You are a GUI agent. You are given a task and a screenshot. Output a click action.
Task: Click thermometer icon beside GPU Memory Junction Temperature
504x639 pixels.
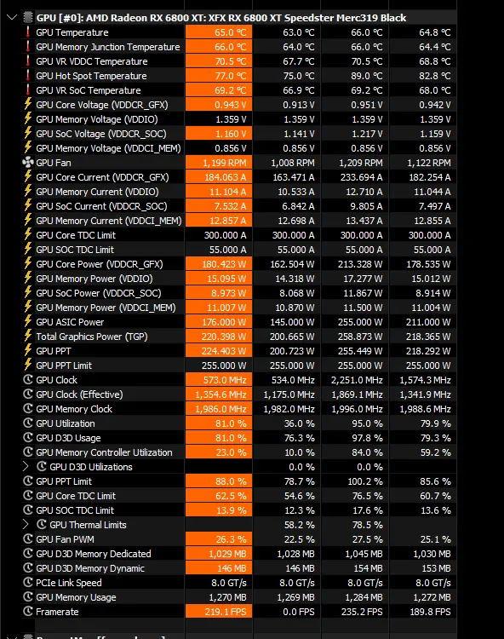[28, 47]
